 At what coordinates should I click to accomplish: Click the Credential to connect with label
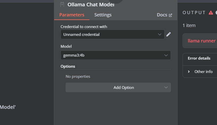(x=84, y=27)
